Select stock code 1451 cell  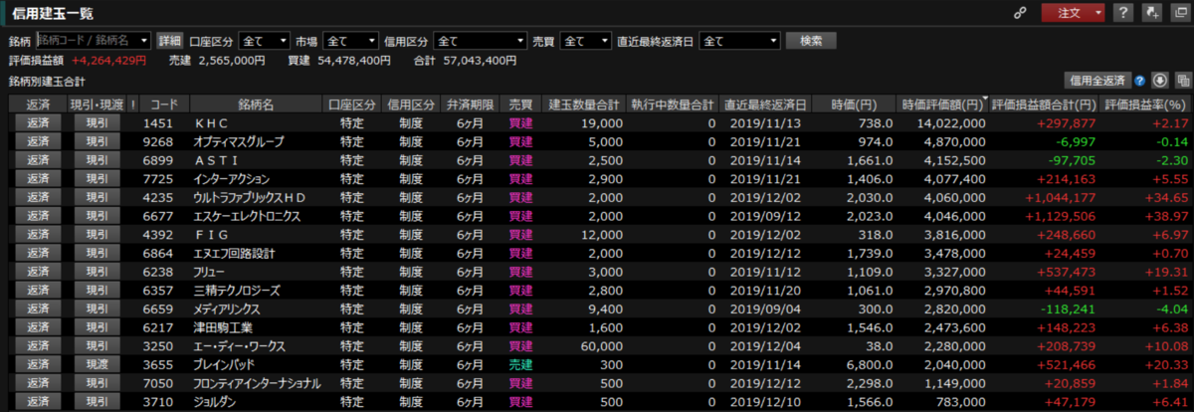tap(159, 122)
